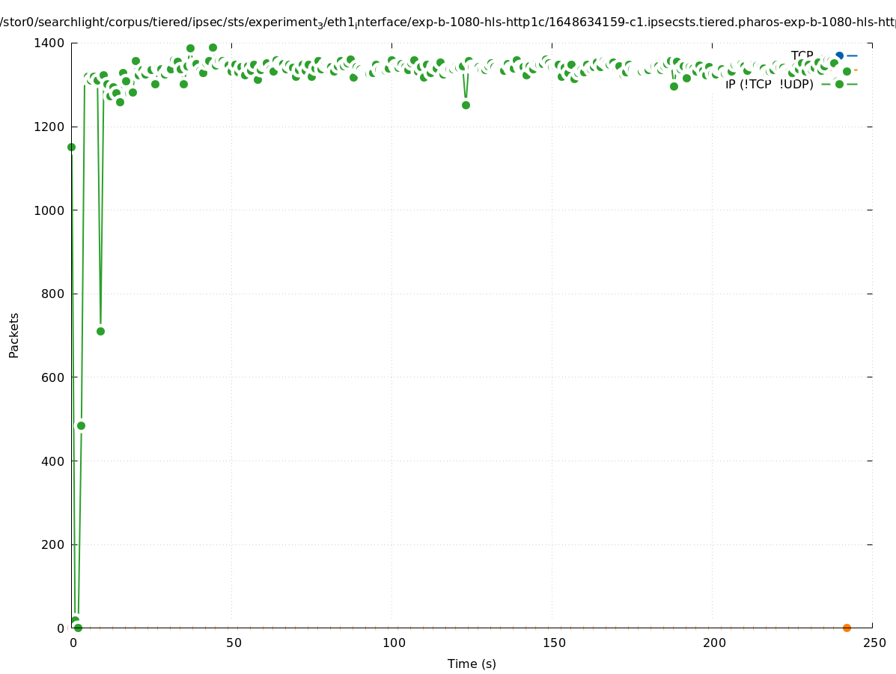The height and width of the screenshot is (674, 896).
Task: Click the Time (s) x-axis label
Action: (x=472, y=664)
